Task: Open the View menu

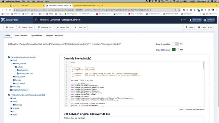Action: (33, 1)
